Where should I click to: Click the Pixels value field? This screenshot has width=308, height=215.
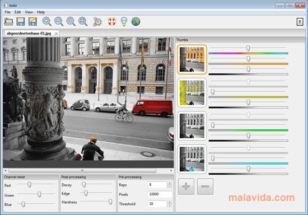coord(160,194)
